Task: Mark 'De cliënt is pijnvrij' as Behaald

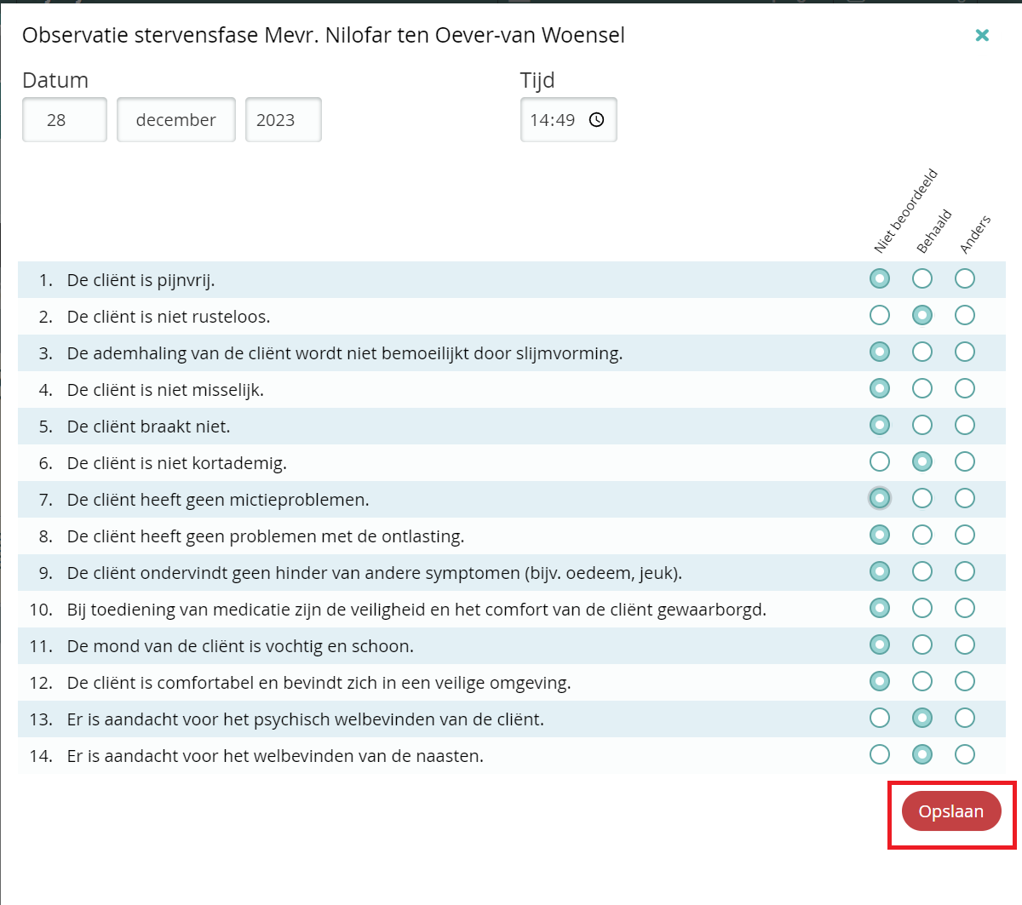Action: tap(922, 278)
